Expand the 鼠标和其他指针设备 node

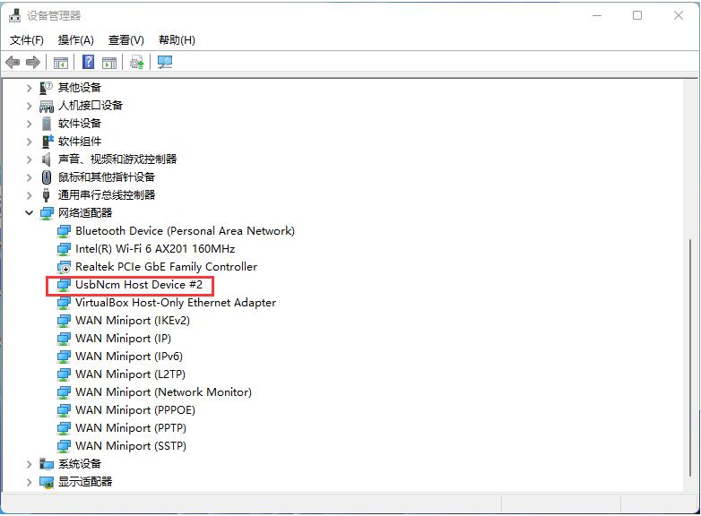29,177
